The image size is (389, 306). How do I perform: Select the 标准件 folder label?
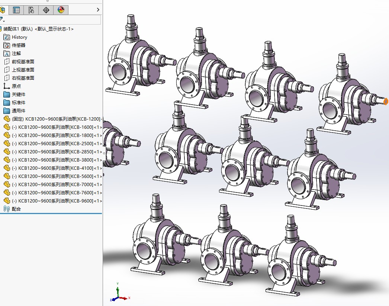pyautogui.click(x=19, y=103)
